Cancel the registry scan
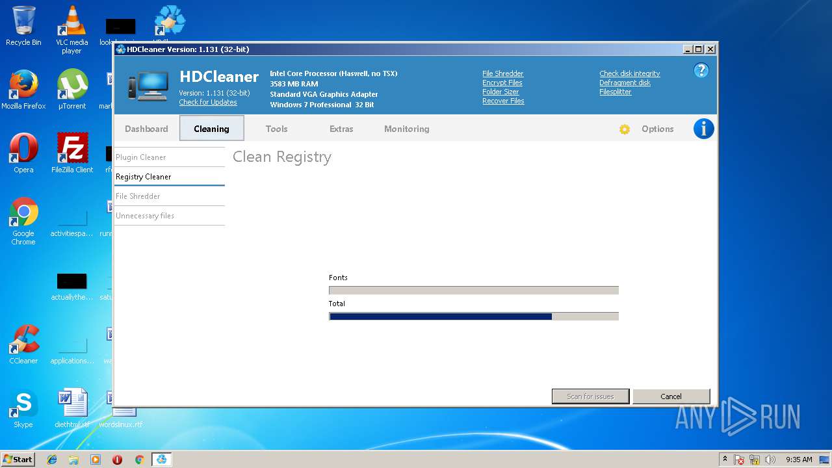Image resolution: width=832 pixels, height=468 pixels. (671, 396)
